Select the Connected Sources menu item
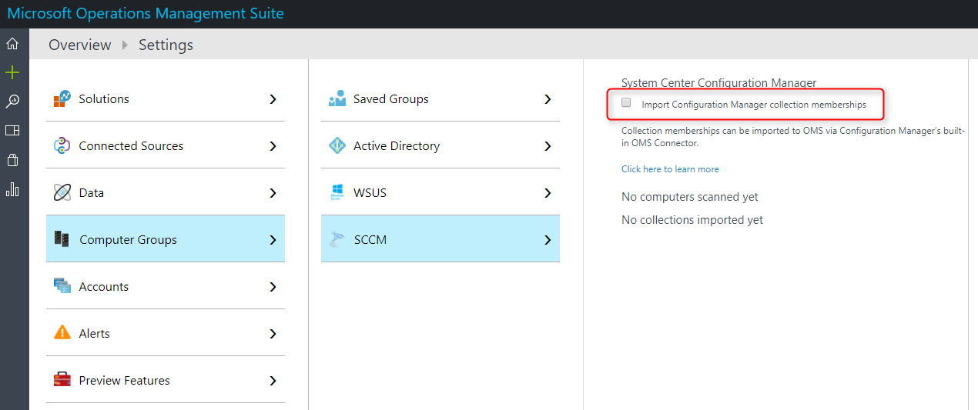Viewport: 978px width, 410px height. pyautogui.click(x=166, y=145)
